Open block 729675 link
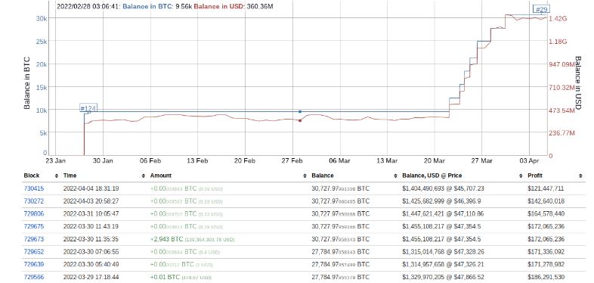This screenshot has width=594, height=283. [34, 226]
